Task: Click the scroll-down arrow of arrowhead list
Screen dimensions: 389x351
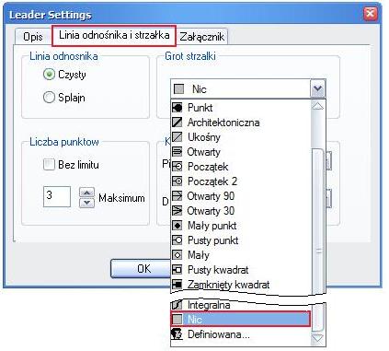Action: 317,339
